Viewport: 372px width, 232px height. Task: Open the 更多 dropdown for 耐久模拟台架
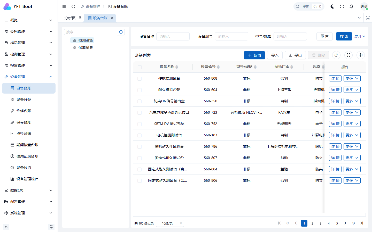[352, 90]
